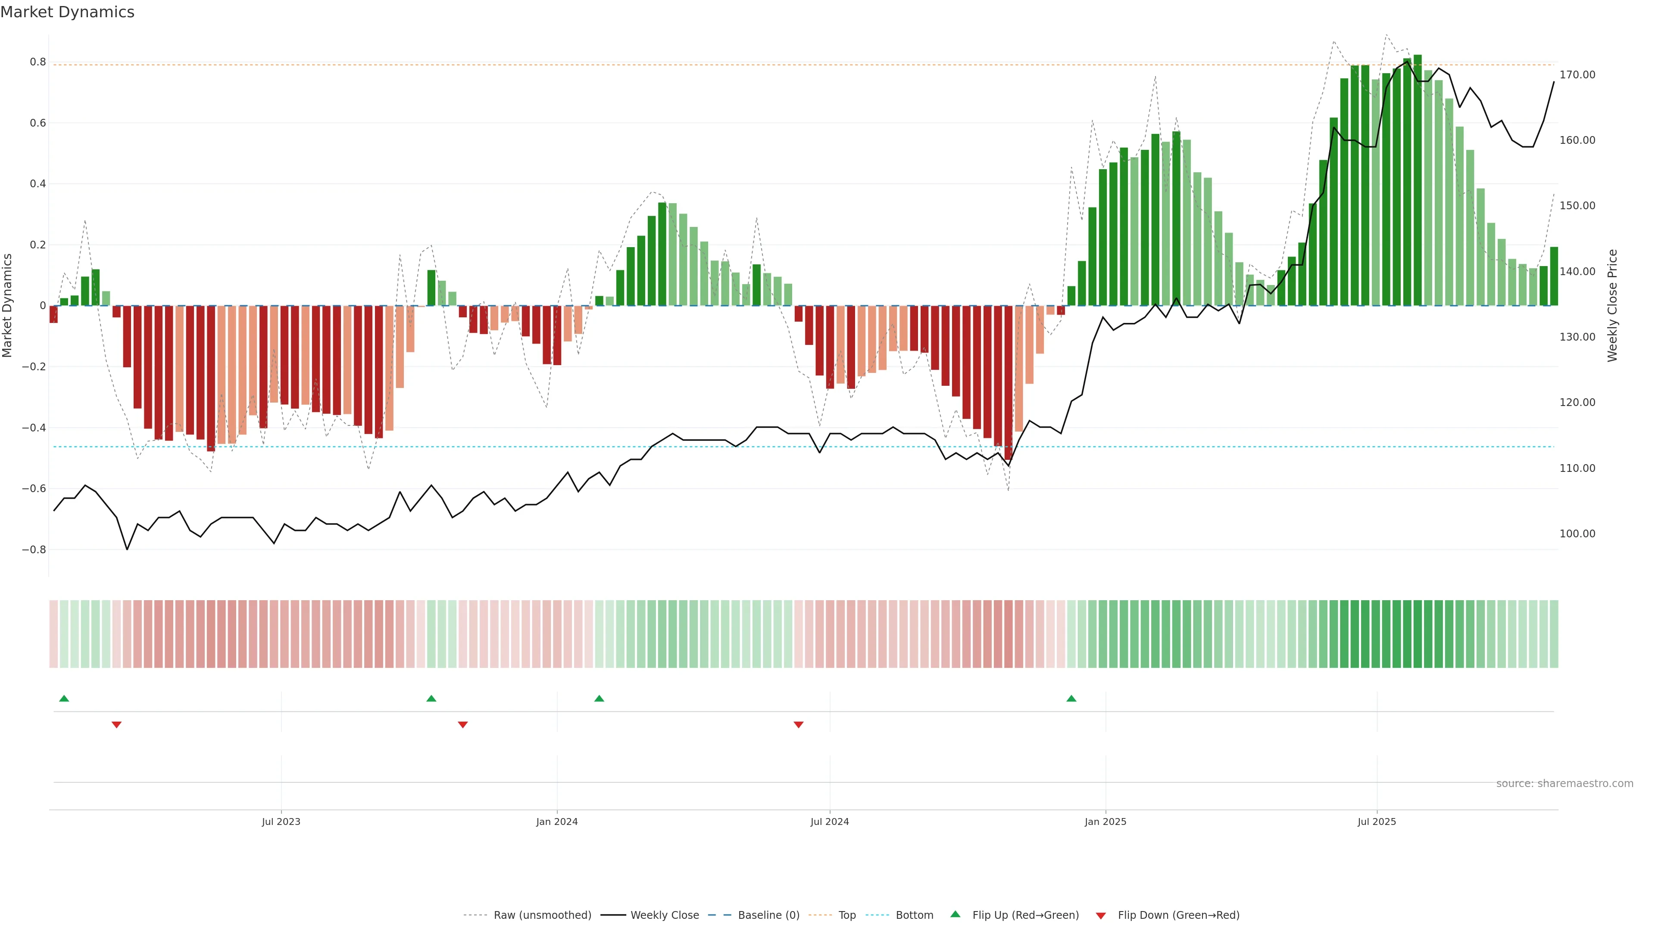Click green flip-up marker between Jul 2023 and Jan 2024
The height and width of the screenshot is (930, 1655).
431,698
